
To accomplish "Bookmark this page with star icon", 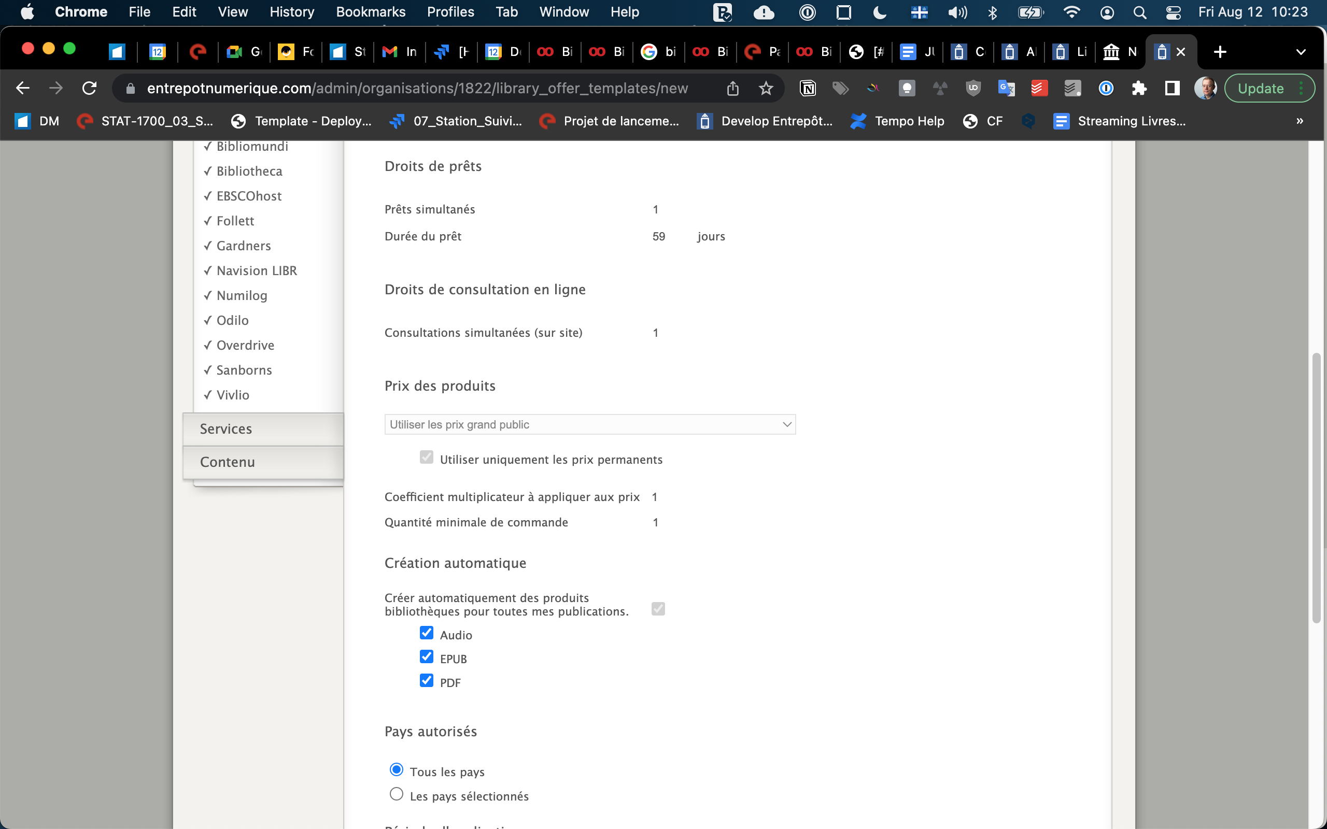I will click(x=766, y=88).
